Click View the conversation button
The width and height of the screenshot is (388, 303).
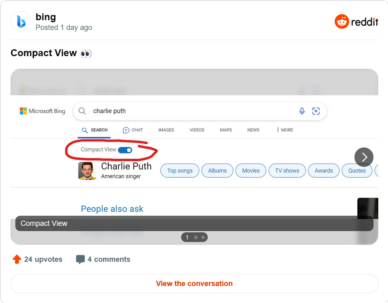pyautogui.click(x=194, y=284)
